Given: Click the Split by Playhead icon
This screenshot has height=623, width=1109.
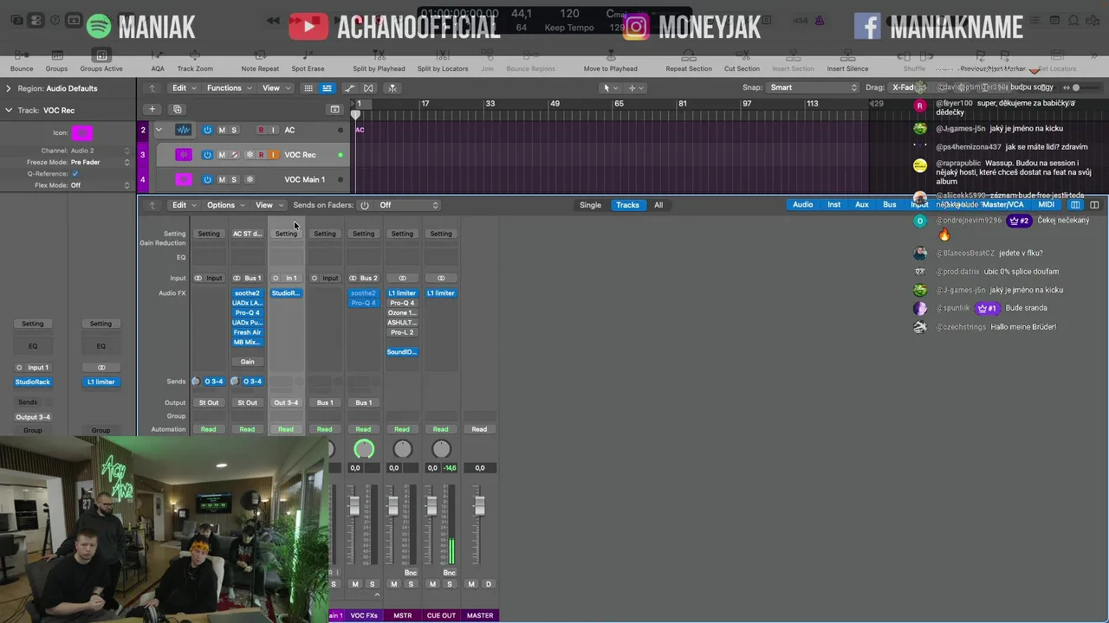Looking at the screenshot, I should (x=379, y=55).
